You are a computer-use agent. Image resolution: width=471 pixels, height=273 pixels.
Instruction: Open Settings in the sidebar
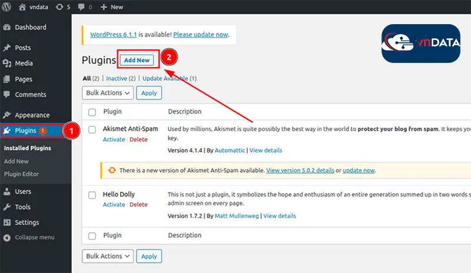pos(26,222)
